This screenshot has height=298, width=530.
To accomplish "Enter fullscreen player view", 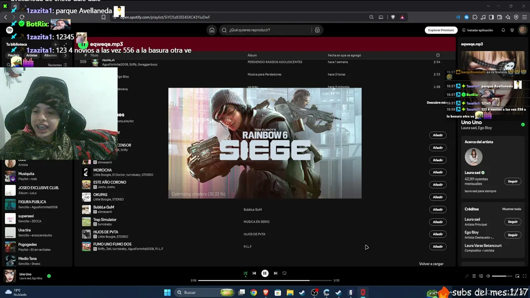I will click(524, 276).
